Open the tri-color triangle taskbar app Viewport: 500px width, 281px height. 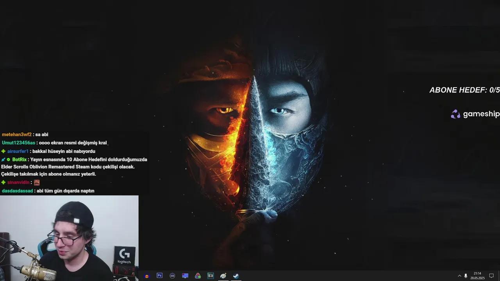tap(198, 276)
